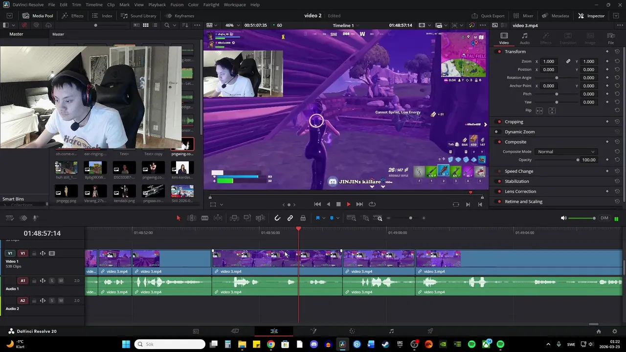Image resolution: width=626 pixels, height=352 pixels.
Task: Open the Trim menu
Action: coord(76,4)
